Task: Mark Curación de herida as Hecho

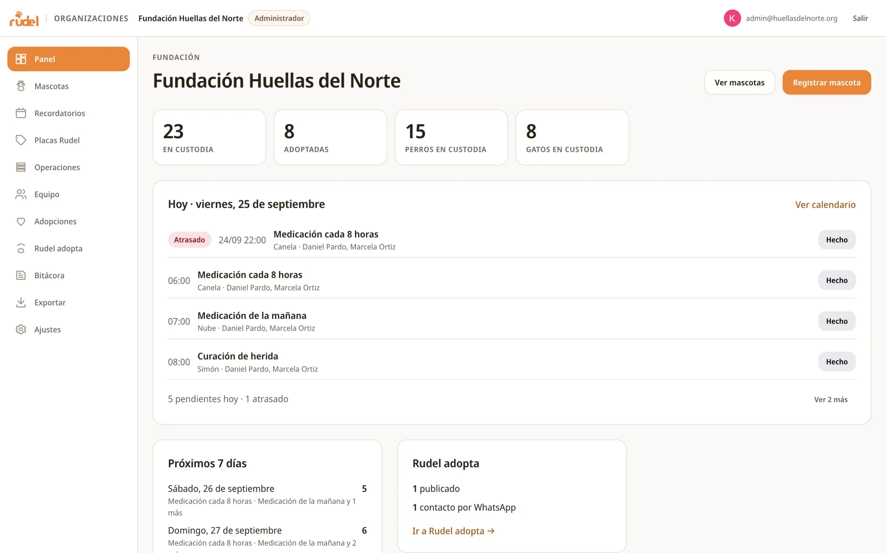Action: click(x=837, y=362)
